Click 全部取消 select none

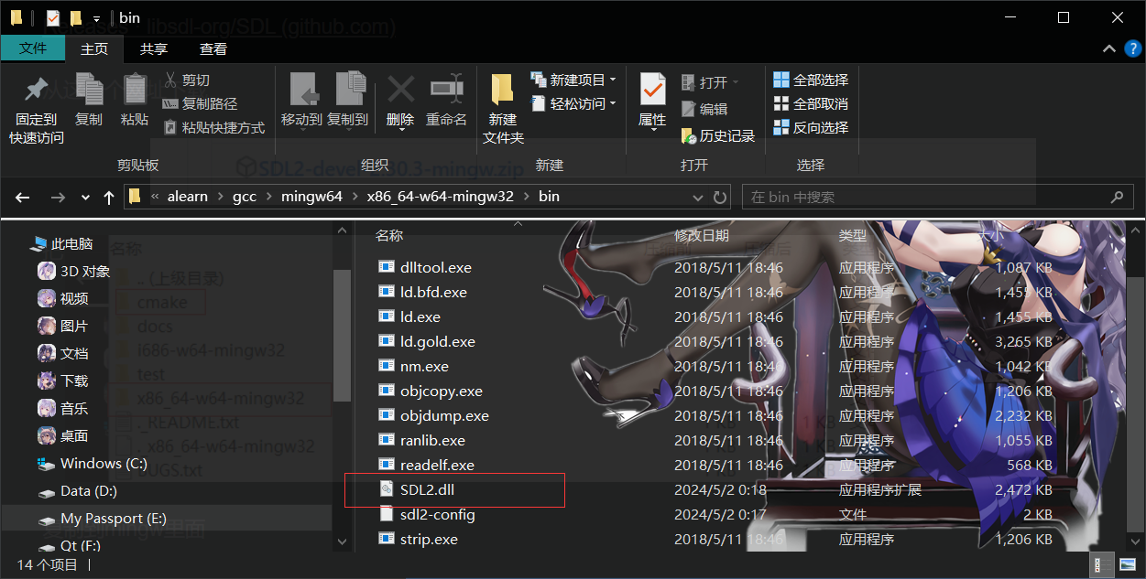tap(812, 104)
